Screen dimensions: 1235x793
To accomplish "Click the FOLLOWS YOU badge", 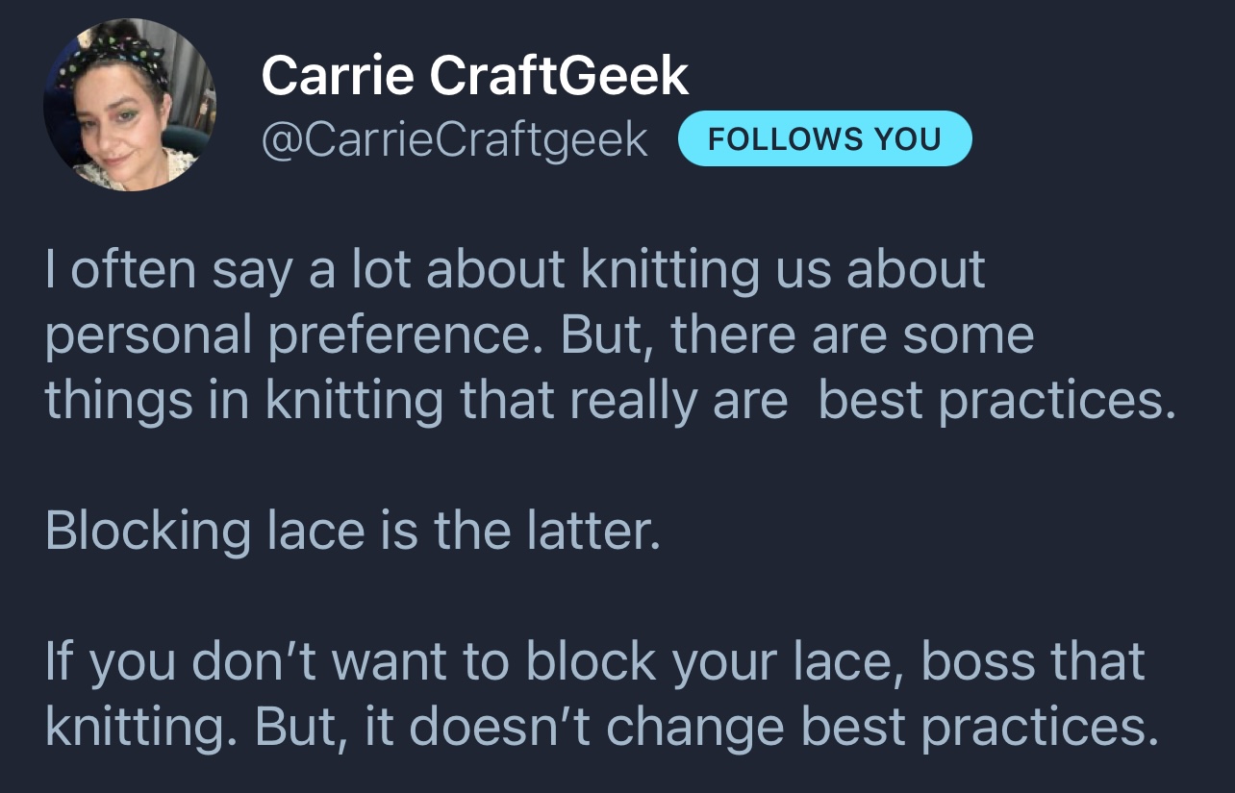I will coord(825,139).
